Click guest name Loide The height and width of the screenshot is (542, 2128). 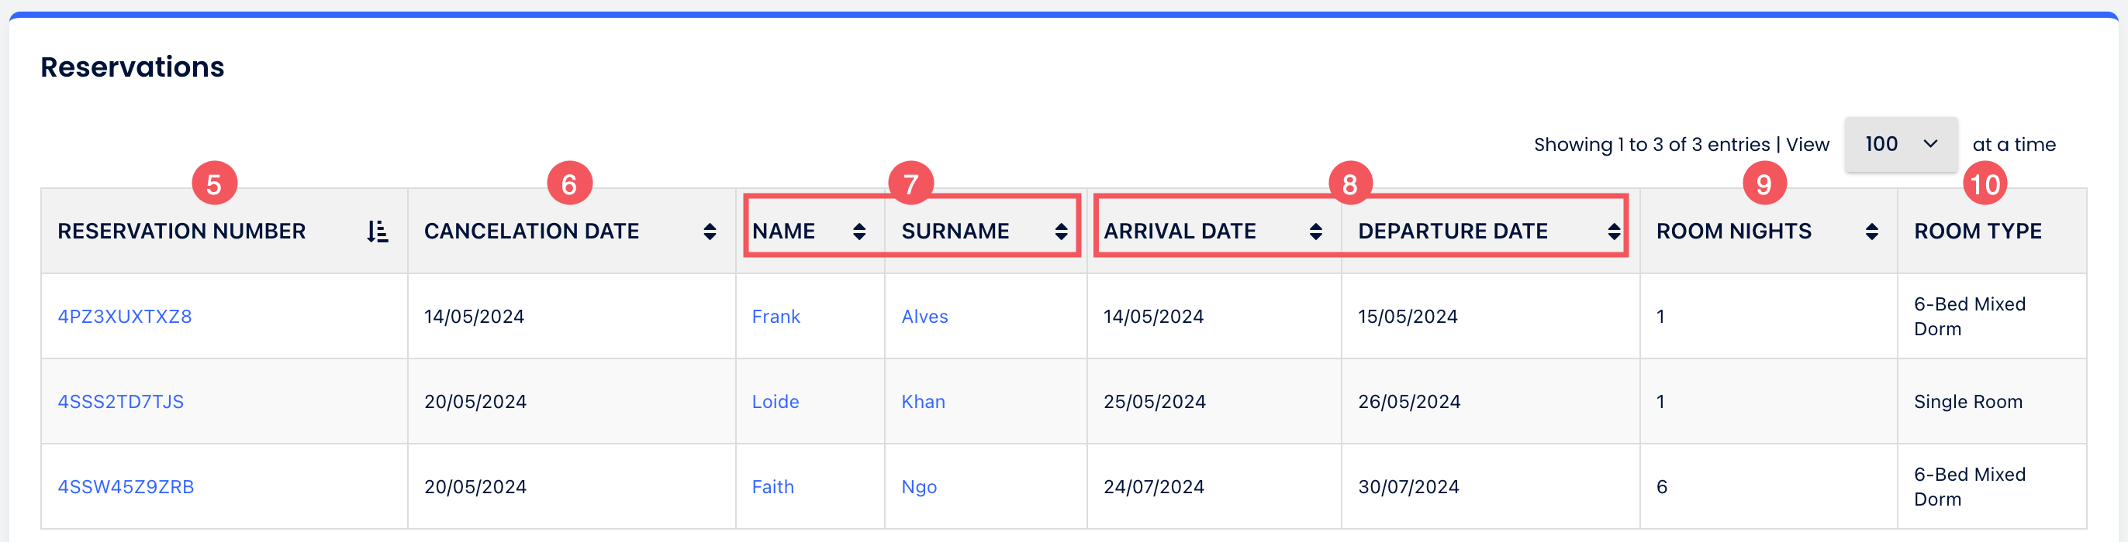click(775, 402)
